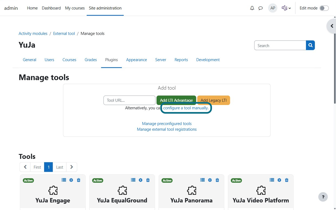The image size is (336, 210).
Task: Click the admin site name
Action: [x=11, y=8]
